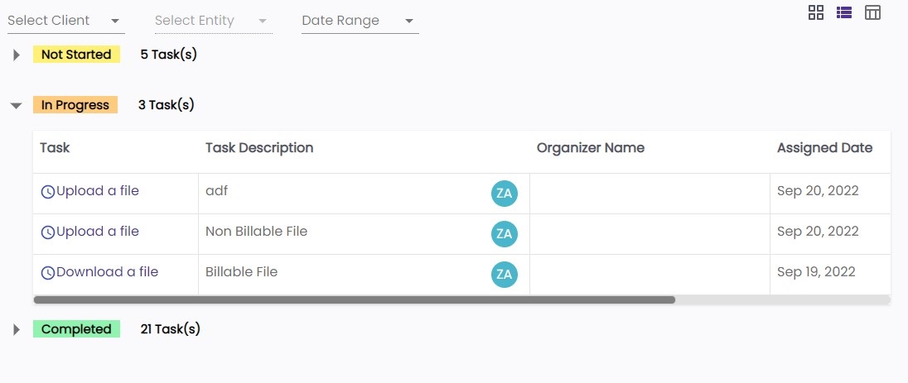
Task: Click the Assigned Date column header
Action: pyautogui.click(x=824, y=148)
